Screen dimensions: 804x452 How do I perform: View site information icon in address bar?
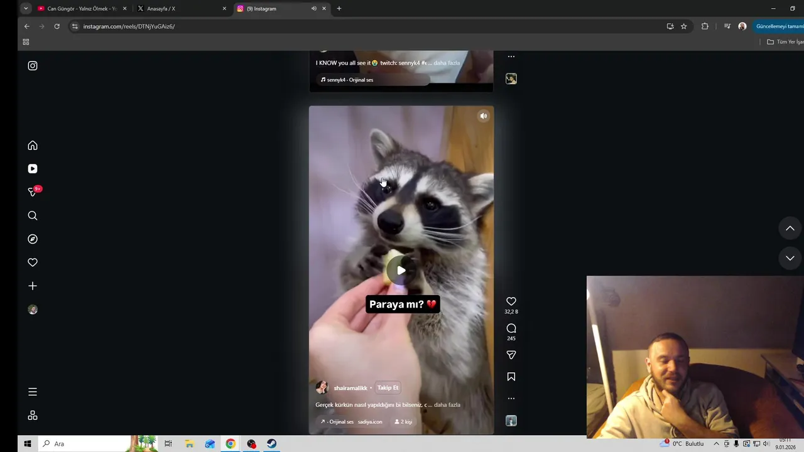tap(75, 26)
